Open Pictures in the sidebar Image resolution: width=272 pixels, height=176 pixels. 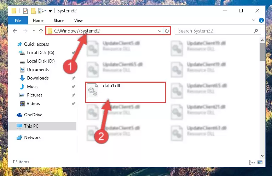35,95
